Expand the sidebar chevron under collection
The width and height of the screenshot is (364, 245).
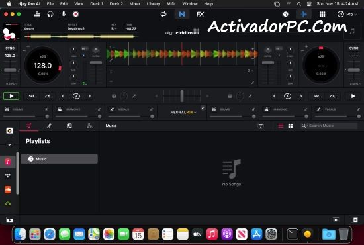(x=9, y=144)
